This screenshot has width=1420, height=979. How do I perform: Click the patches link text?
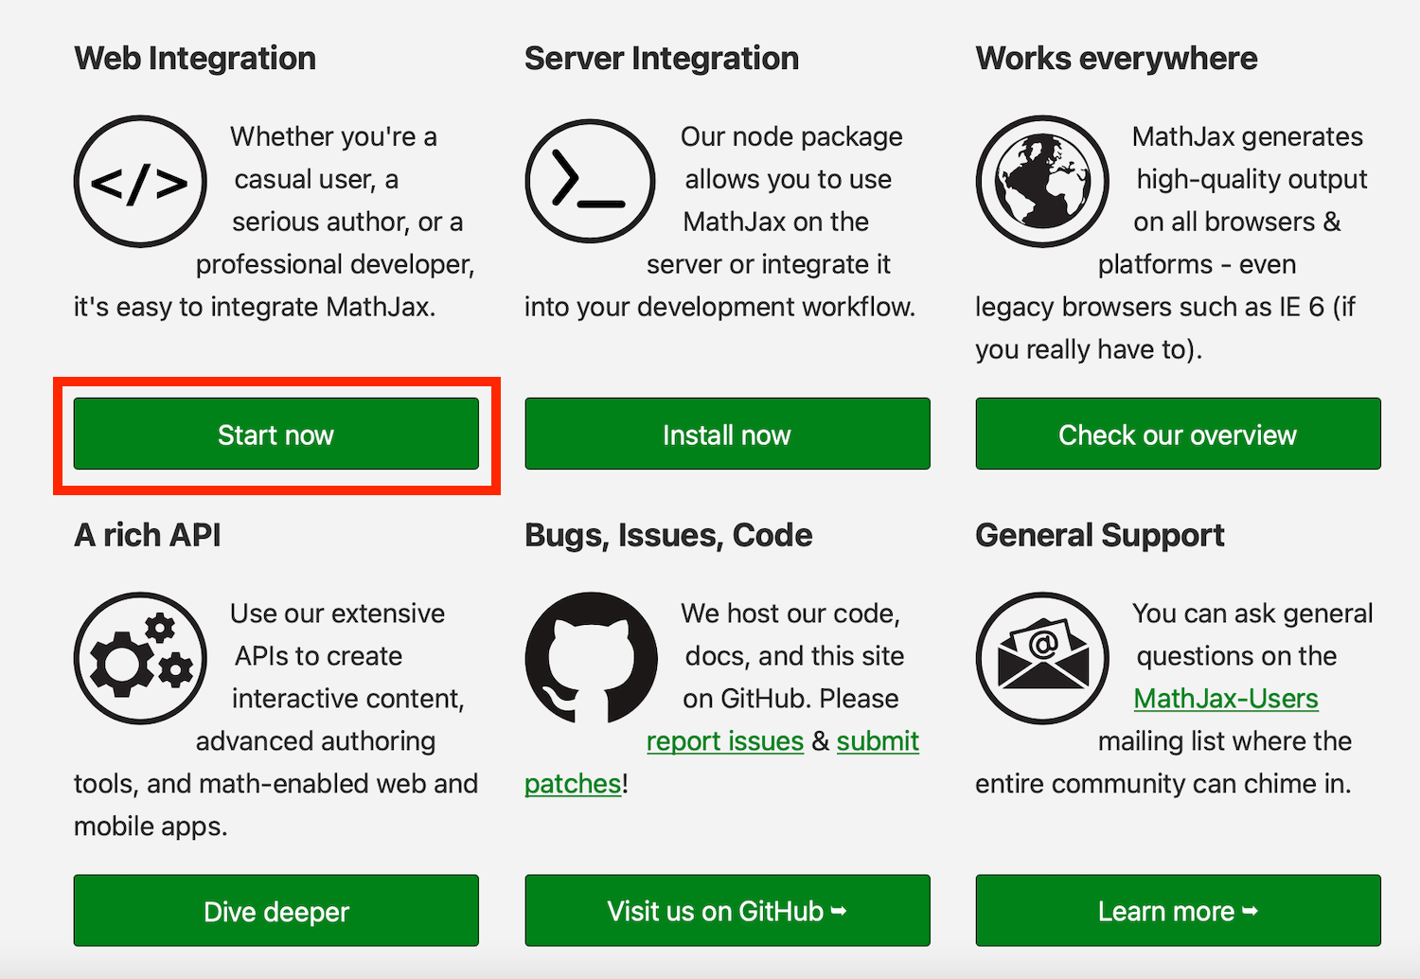tap(573, 784)
